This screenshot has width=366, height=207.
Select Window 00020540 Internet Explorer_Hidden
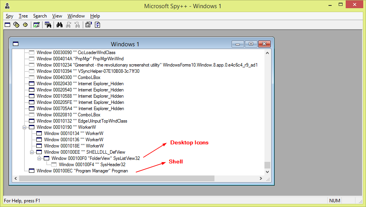pyautogui.click(x=80, y=90)
